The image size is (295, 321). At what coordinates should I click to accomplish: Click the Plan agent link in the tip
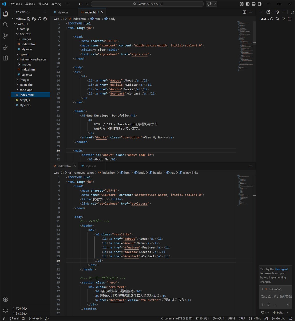click(281, 269)
